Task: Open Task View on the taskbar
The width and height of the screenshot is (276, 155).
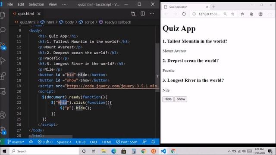Action: [x=94, y=151]
